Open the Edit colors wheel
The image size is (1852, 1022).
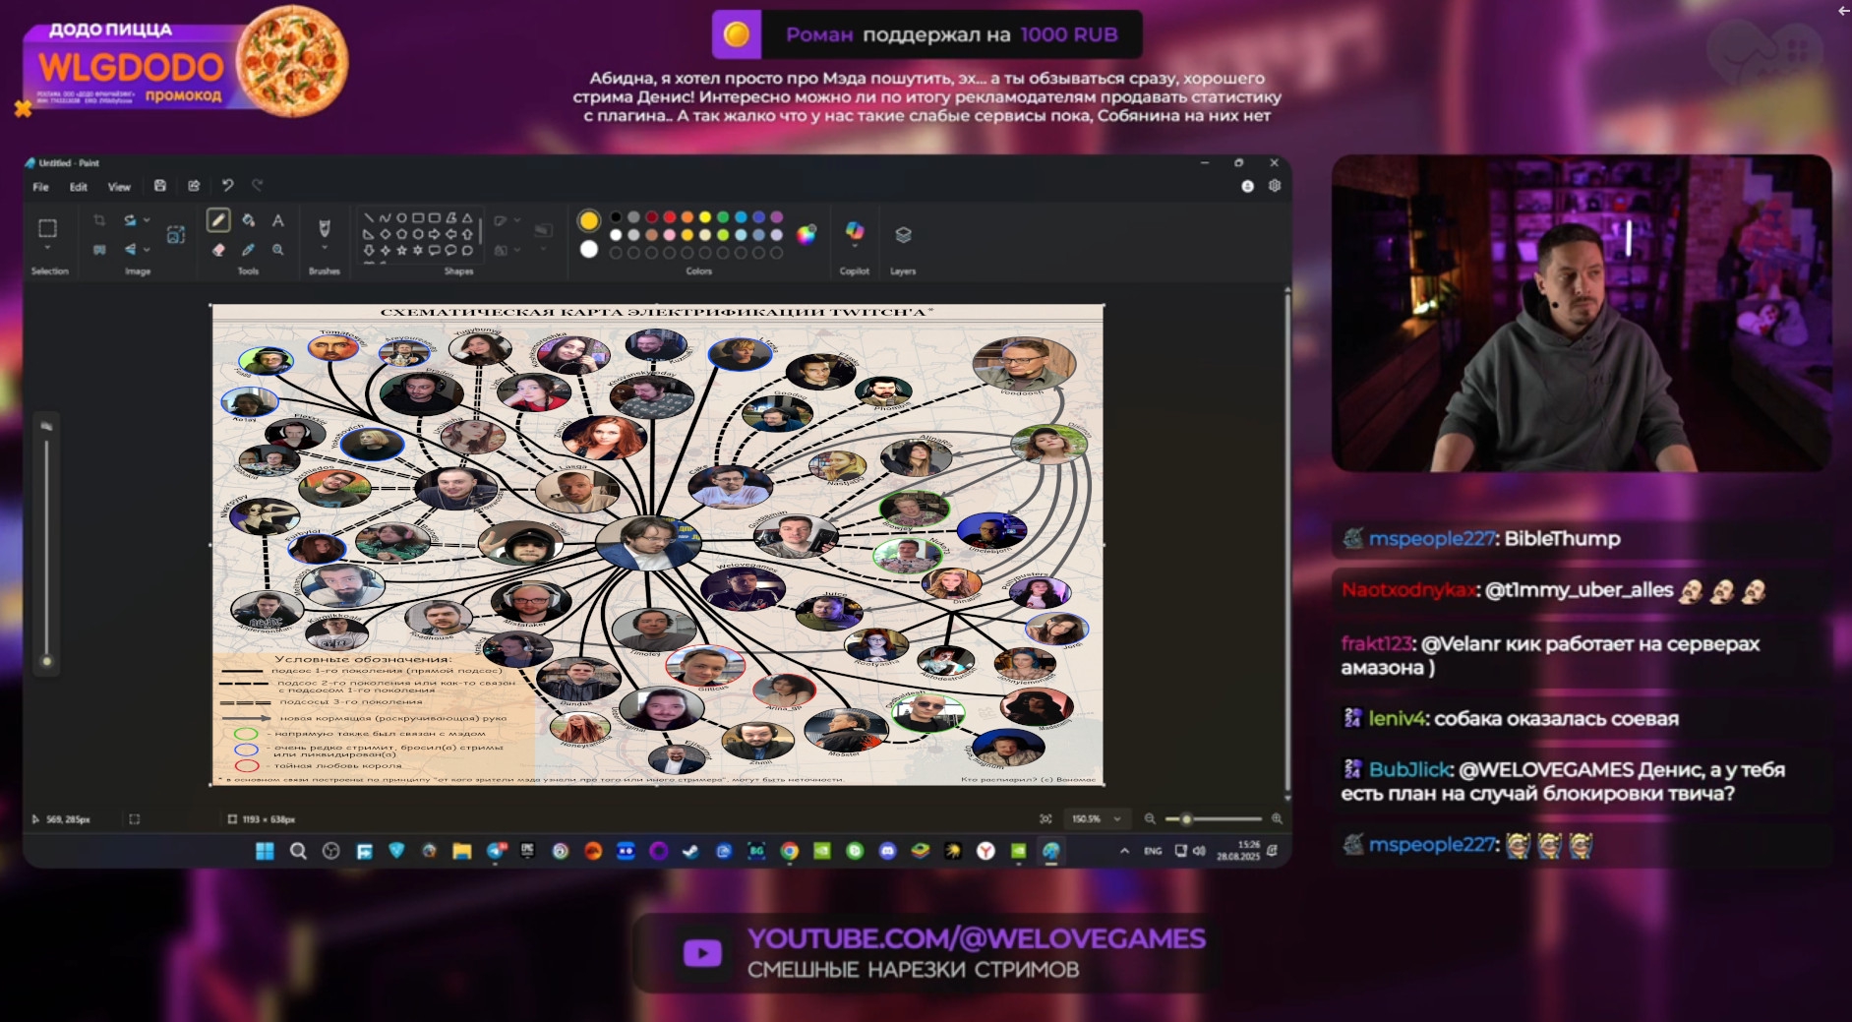click(807, 234)
